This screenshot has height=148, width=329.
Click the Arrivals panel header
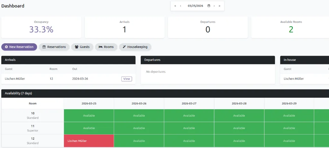(68, 60)
